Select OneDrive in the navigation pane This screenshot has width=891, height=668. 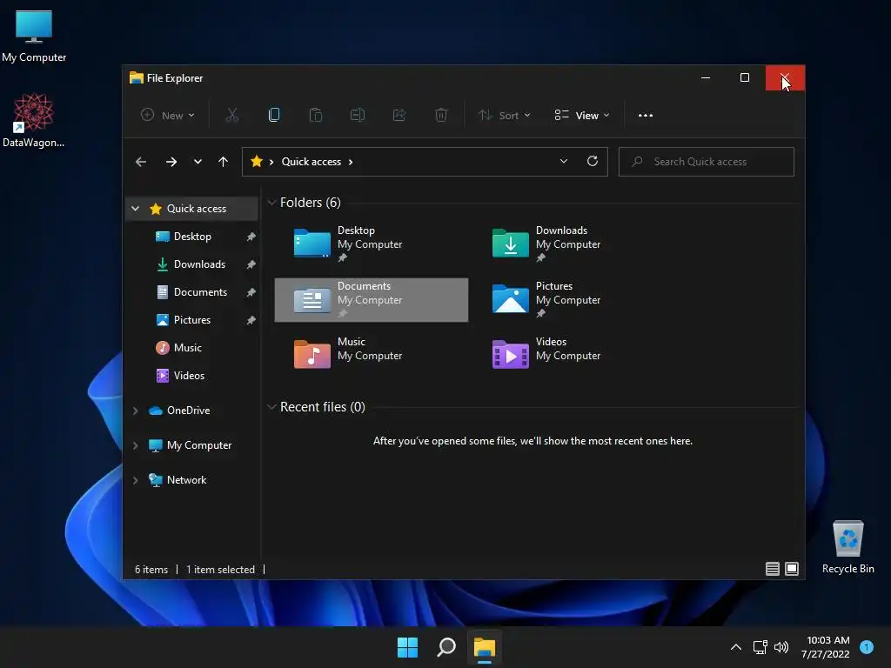click(x=188, y=411)
